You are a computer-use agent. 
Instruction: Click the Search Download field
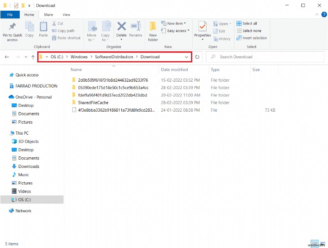pyautogui.click(x=265, y=57)
